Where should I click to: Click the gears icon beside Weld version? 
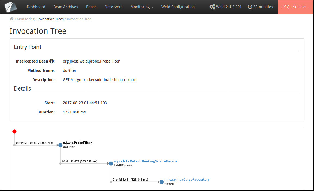[212, 7]
